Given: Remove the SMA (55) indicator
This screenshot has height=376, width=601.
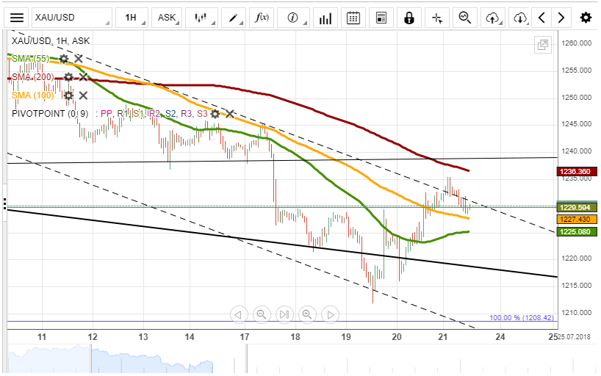Looking at the screenshot, I should [78, 59].
